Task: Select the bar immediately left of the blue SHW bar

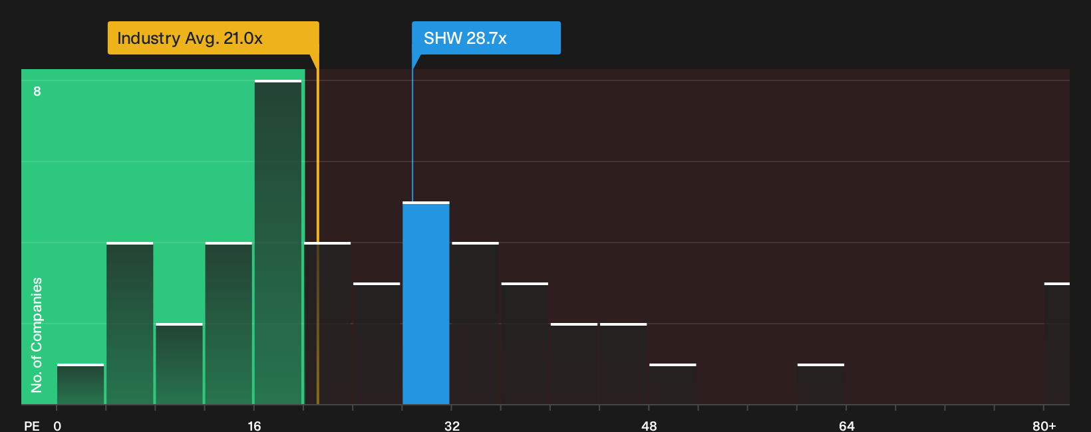Action: [x=377, y=344]
